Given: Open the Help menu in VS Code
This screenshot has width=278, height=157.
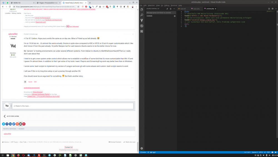Looking at the screenshot, I should [x=180, y=6].
